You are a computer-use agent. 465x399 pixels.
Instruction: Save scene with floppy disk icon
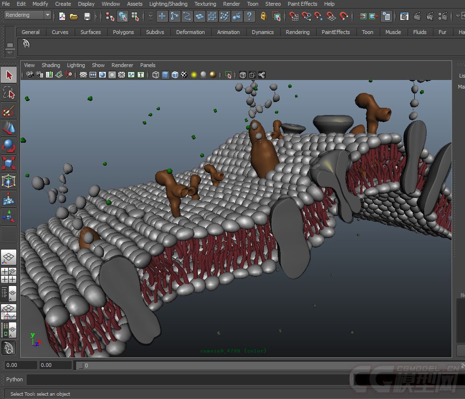[x=87, y=16]
